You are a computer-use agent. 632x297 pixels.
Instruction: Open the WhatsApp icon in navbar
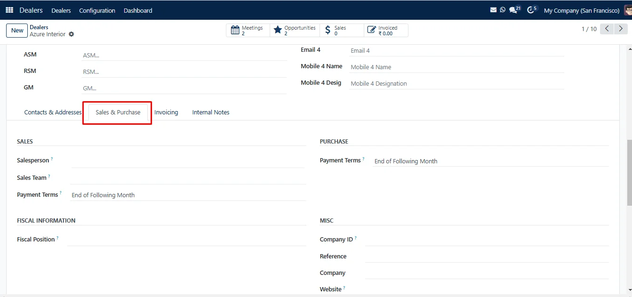(503, 10)
